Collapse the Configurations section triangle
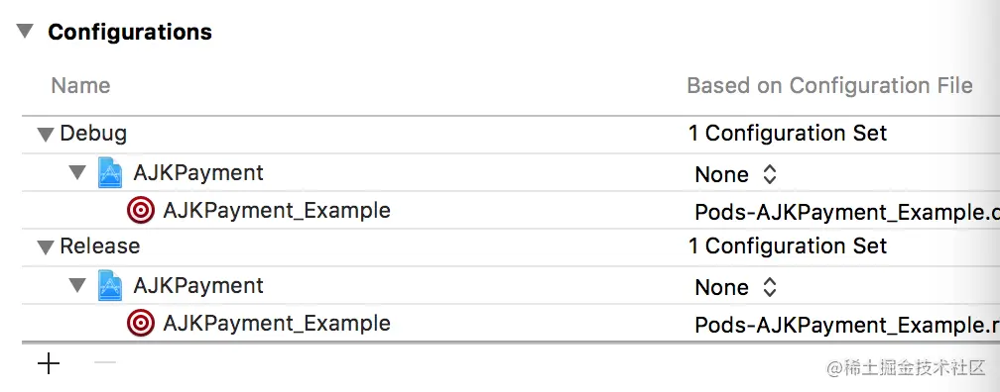The width and height of the screenshot is (1000, 392). [26, 31]
